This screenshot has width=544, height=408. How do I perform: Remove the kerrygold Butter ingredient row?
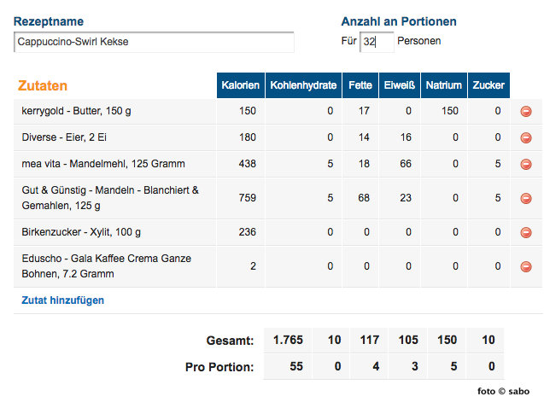526,111
